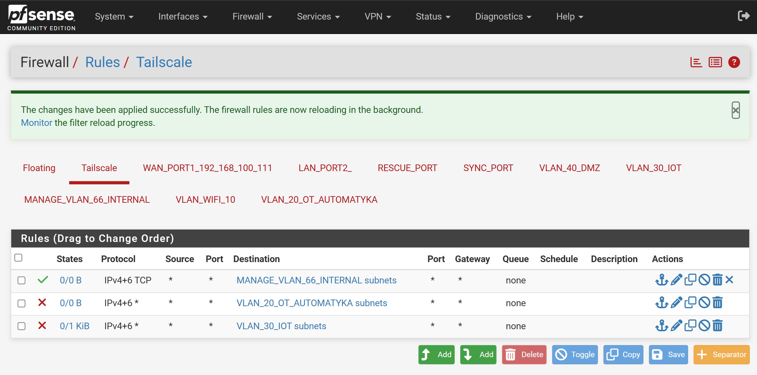Copy the MANAGE_VLAN_66_INTERNAL subnets rule
The height and width of the screenshot is (375, 757).
pos(690,280)
